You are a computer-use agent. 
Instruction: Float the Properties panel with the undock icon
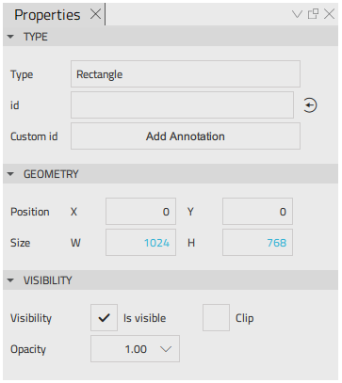coord(313,14)
